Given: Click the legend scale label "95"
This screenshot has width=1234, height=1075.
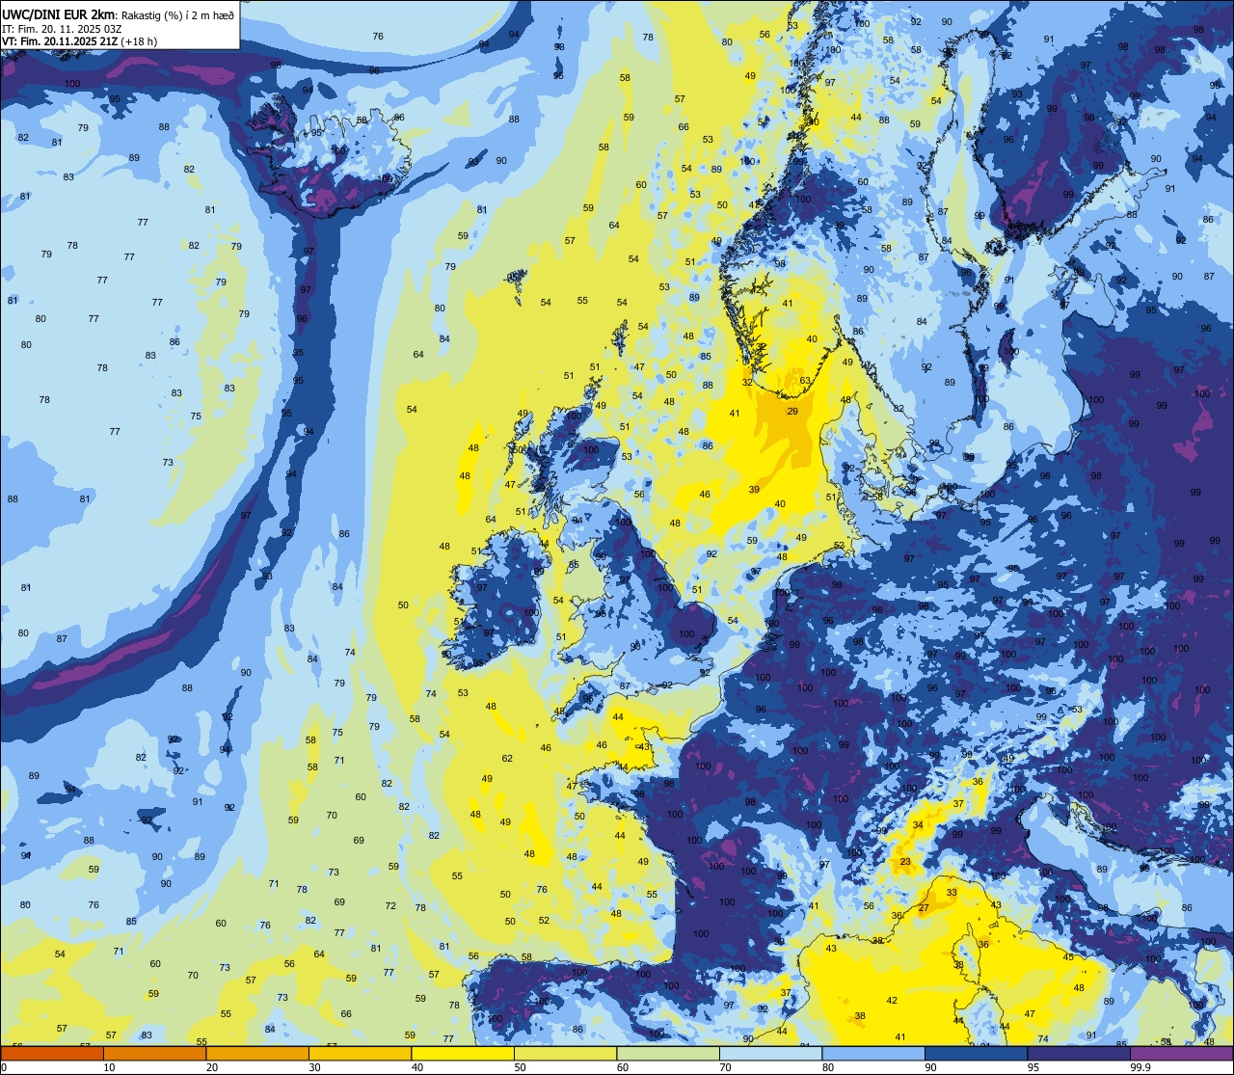Looking at the screenshot, I should [1033, 1067].
